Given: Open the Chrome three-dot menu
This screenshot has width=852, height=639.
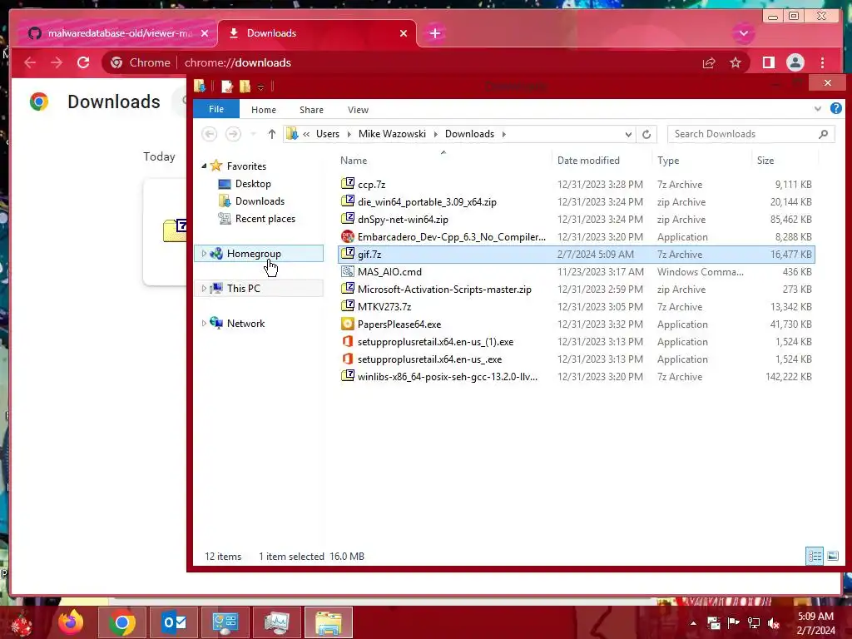Looking at the screenshot, I should coord(823,63).
